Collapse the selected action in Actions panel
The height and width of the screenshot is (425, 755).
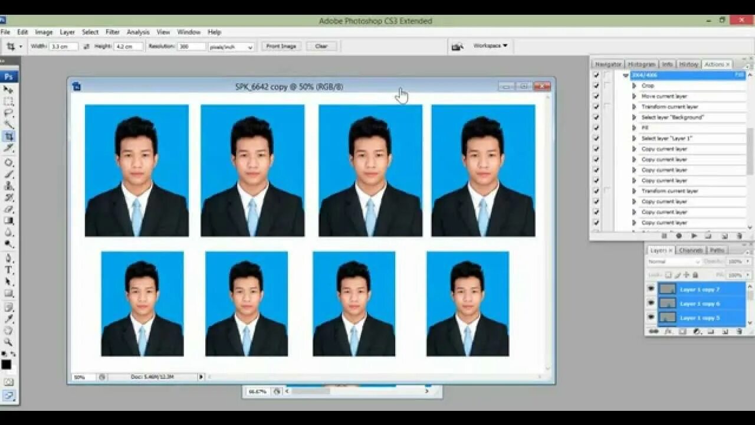pyautogui.click(x=626, y=76)
